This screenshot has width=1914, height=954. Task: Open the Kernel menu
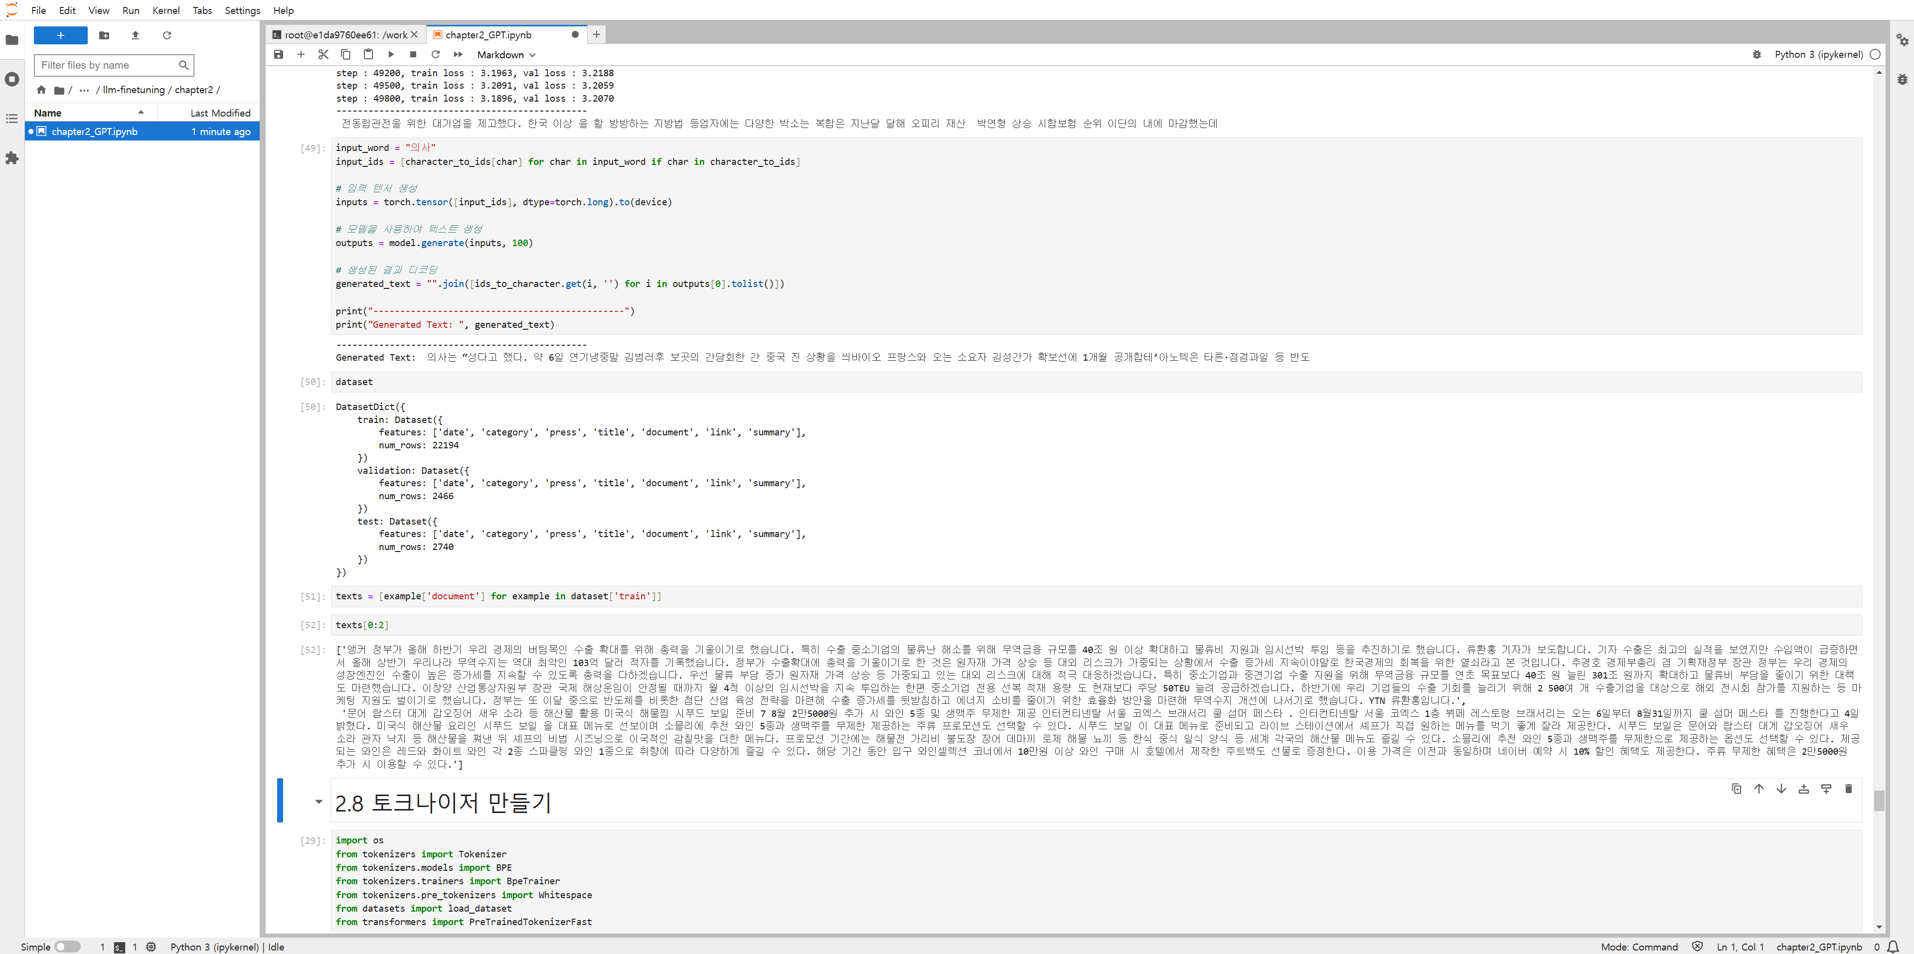click(165, 10)
